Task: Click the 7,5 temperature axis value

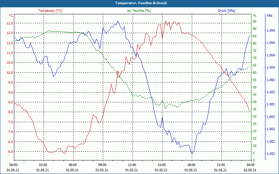Action: click(x=10, y=122)
